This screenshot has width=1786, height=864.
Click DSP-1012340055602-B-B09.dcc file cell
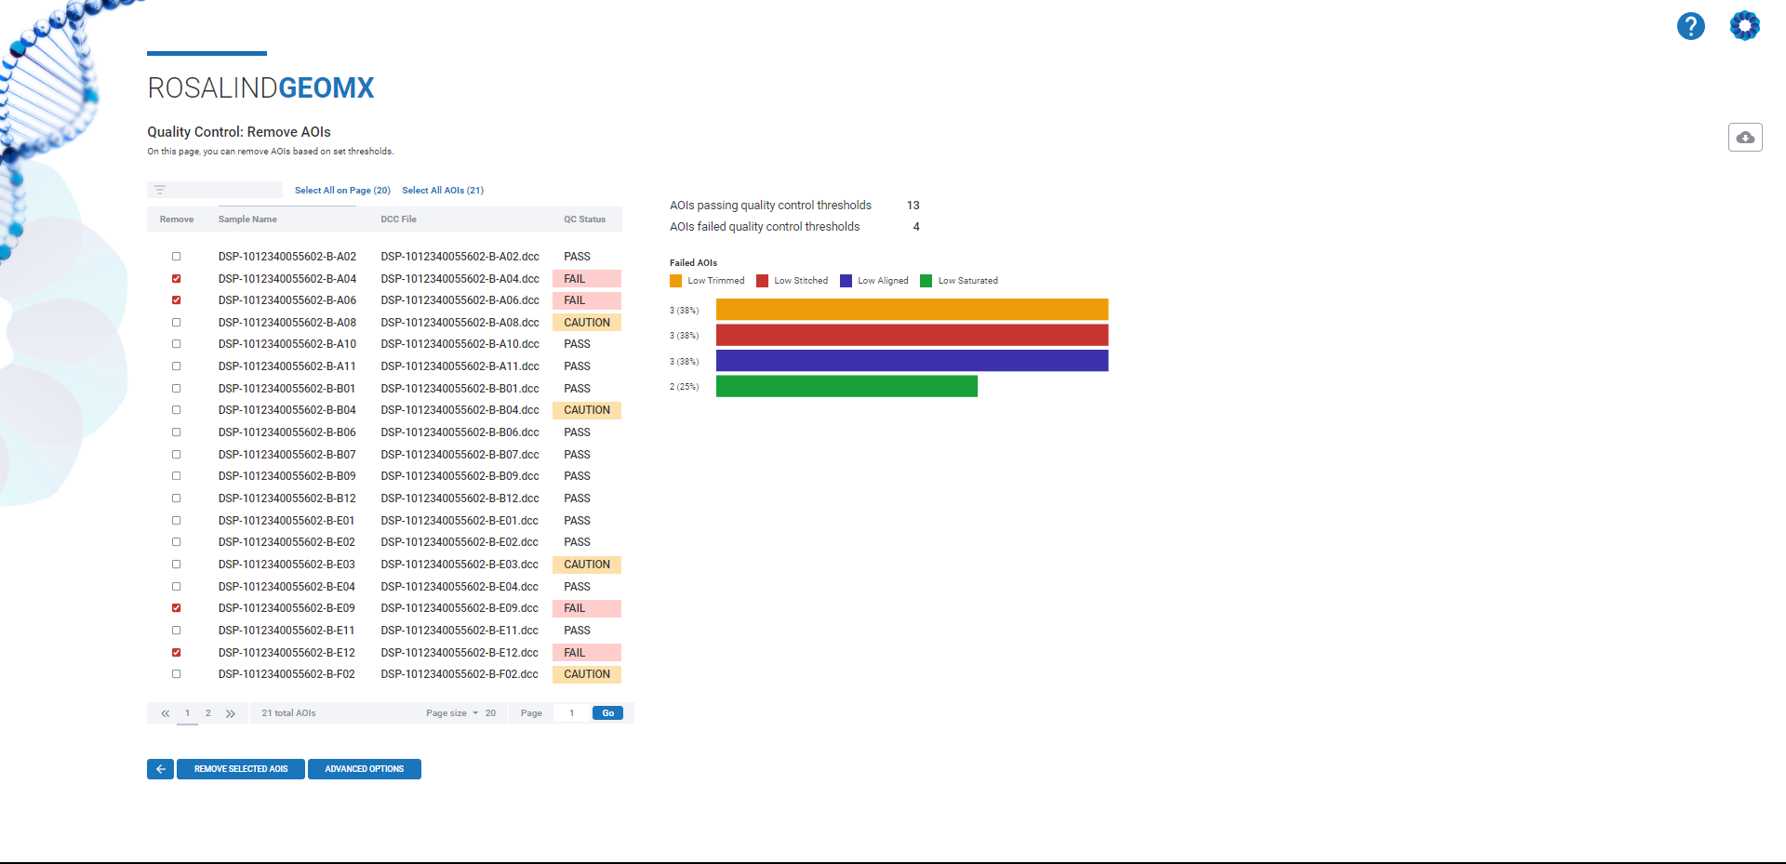tap(460, 476)
